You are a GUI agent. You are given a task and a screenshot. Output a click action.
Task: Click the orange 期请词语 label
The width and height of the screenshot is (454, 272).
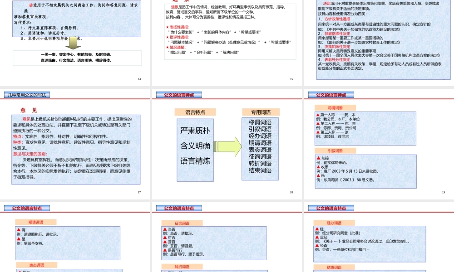pyautogui.click(x=36, y=222)
